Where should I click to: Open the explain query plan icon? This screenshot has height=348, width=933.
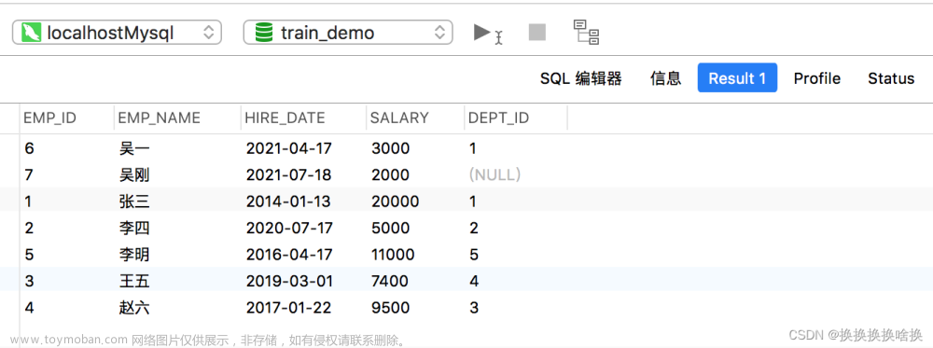586,32
